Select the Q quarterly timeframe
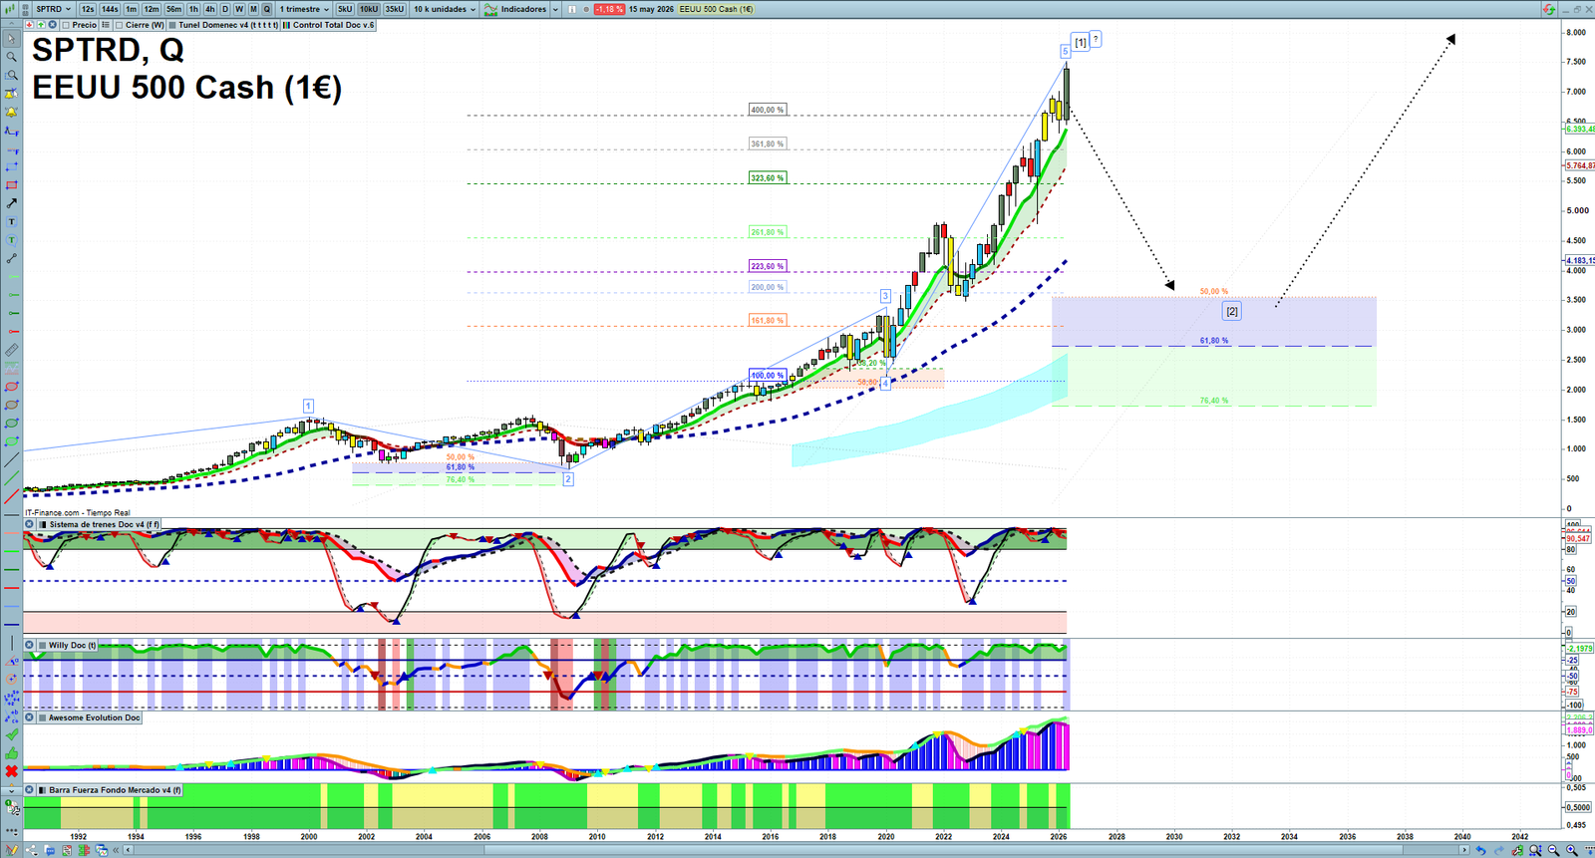This screenshot has height=858, width=1595. click(266, 9)
